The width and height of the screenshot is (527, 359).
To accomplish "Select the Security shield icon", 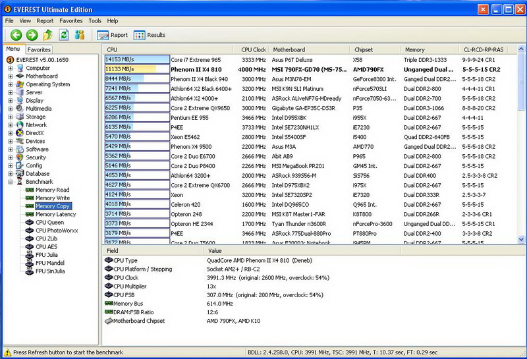I will [x=20, y=157].
